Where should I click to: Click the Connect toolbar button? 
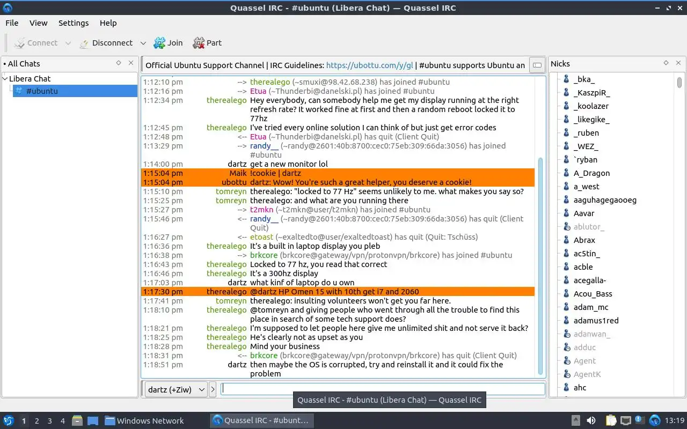pos(35,43)
